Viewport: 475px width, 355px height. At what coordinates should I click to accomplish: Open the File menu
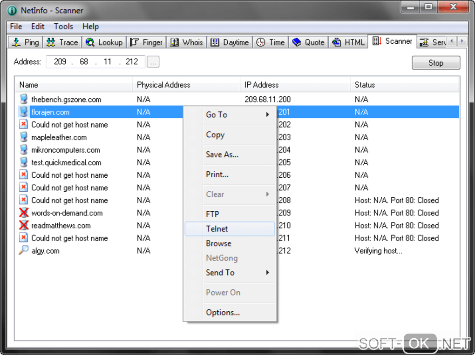point(16,27)
